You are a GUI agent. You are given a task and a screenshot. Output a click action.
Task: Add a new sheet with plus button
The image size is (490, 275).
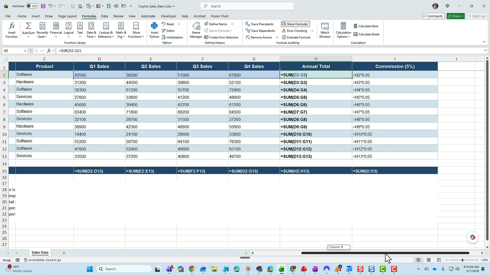[x=64, y=253]
